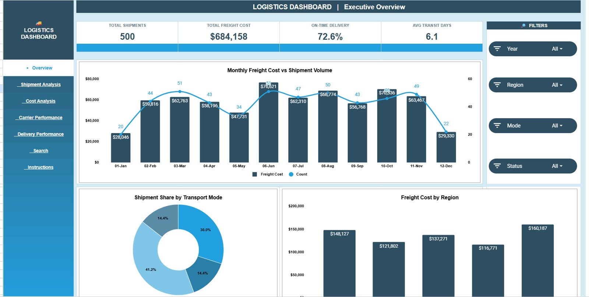Click the line point labeled 34

(x=239, y=115)
